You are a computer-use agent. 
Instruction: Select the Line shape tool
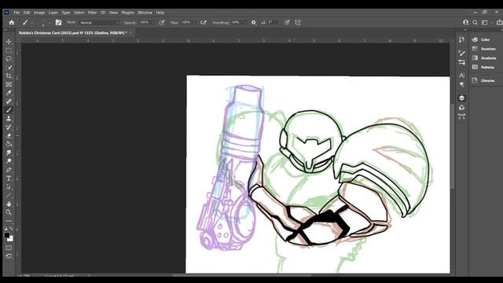coord(9,196)
